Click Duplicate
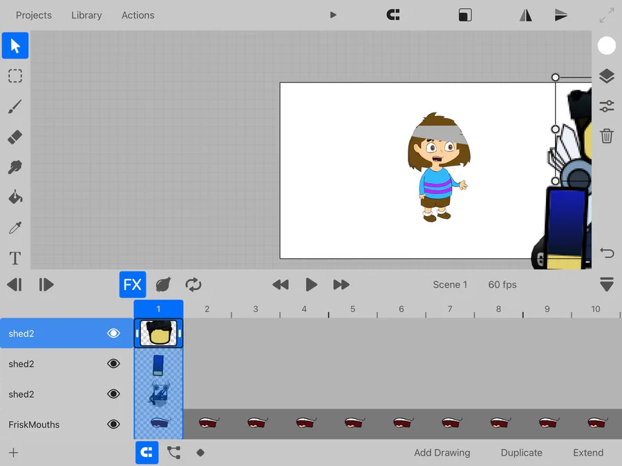The image size is (622, 466). pyautogui.click(x=521, y=452)
